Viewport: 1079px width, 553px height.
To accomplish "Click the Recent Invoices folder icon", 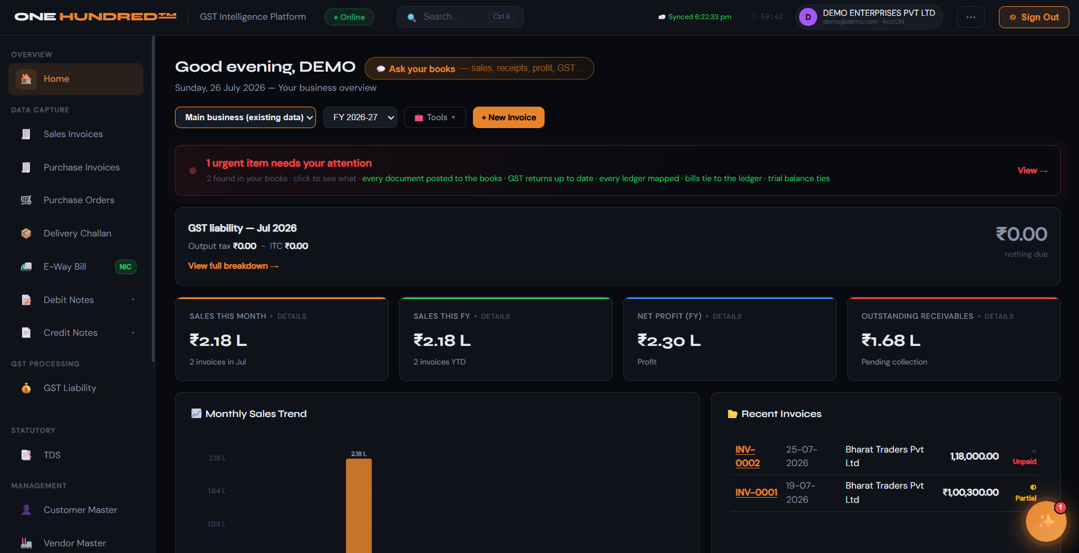I will coord(733,414).
